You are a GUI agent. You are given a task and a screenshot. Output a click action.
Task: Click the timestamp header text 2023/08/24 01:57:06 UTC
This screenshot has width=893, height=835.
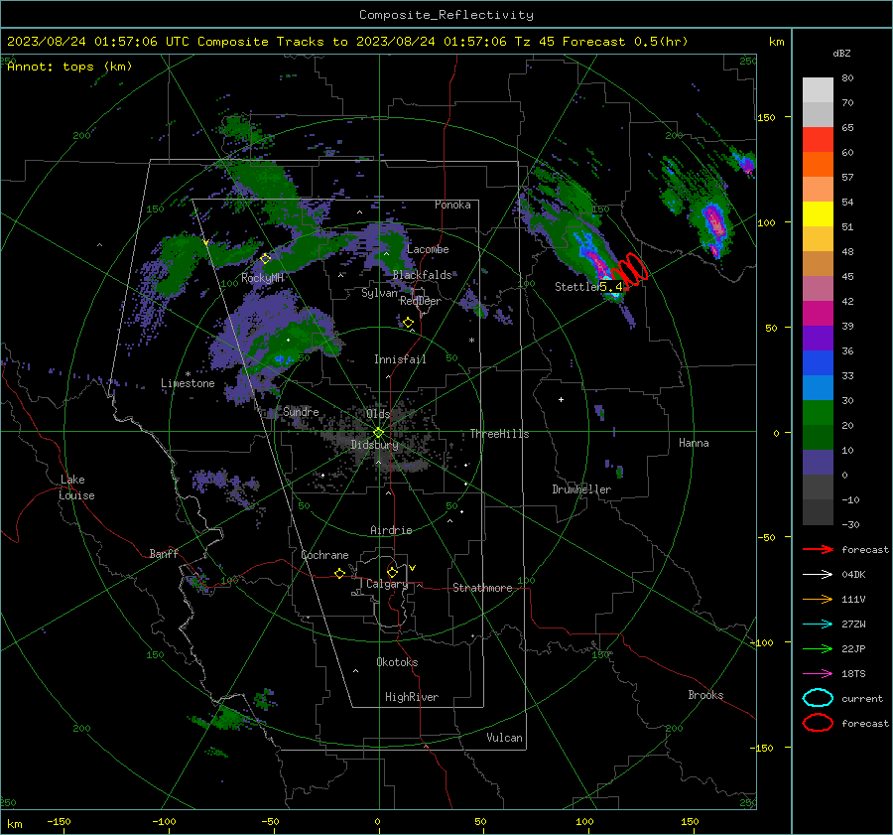coord(98,42)
